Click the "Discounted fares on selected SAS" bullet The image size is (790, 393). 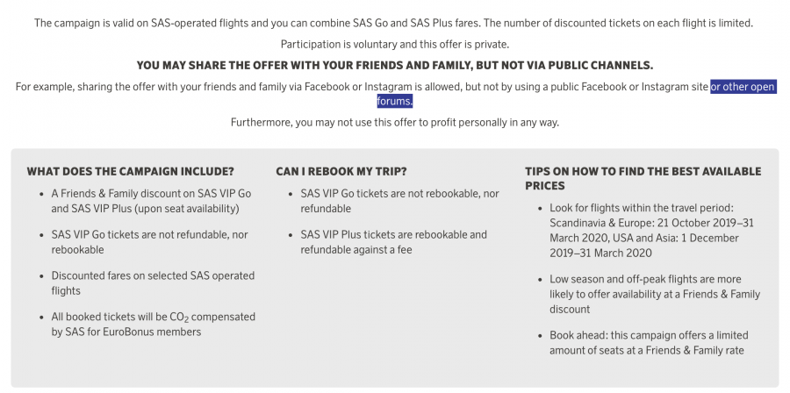click(x=153, y=282)
